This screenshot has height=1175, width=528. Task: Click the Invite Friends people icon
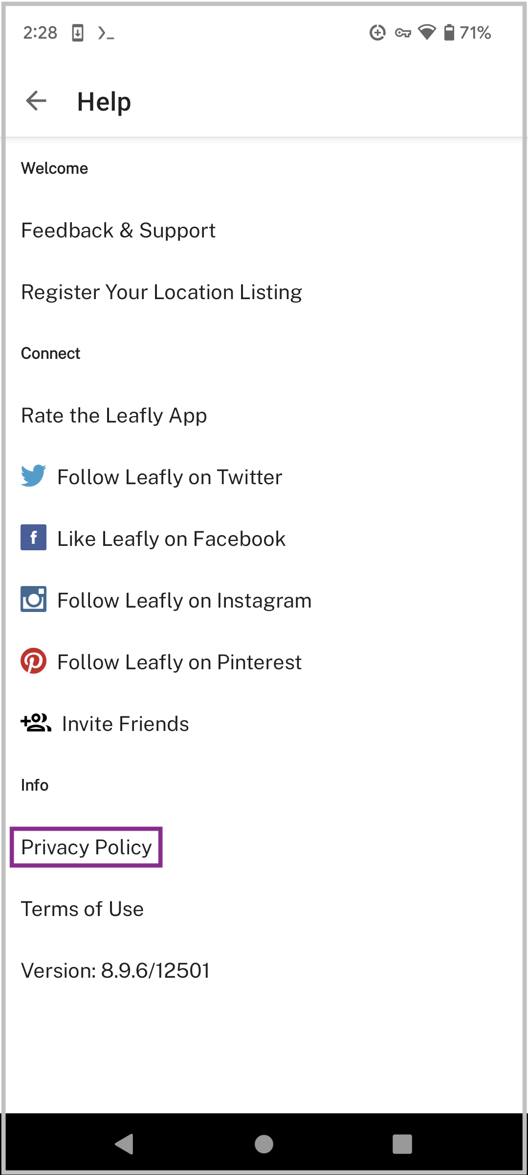[36, 723]
